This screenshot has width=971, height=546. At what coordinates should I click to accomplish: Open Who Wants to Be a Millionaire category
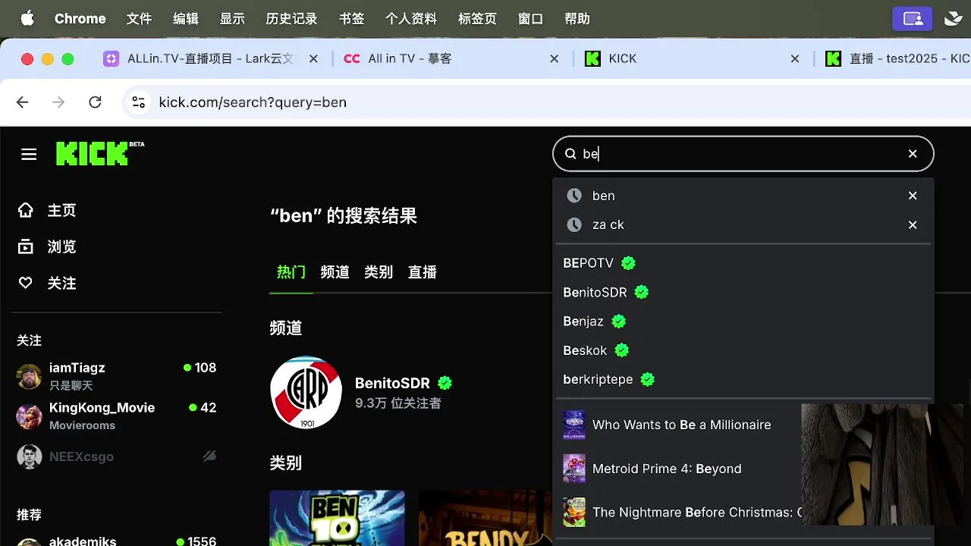[681, 425]
